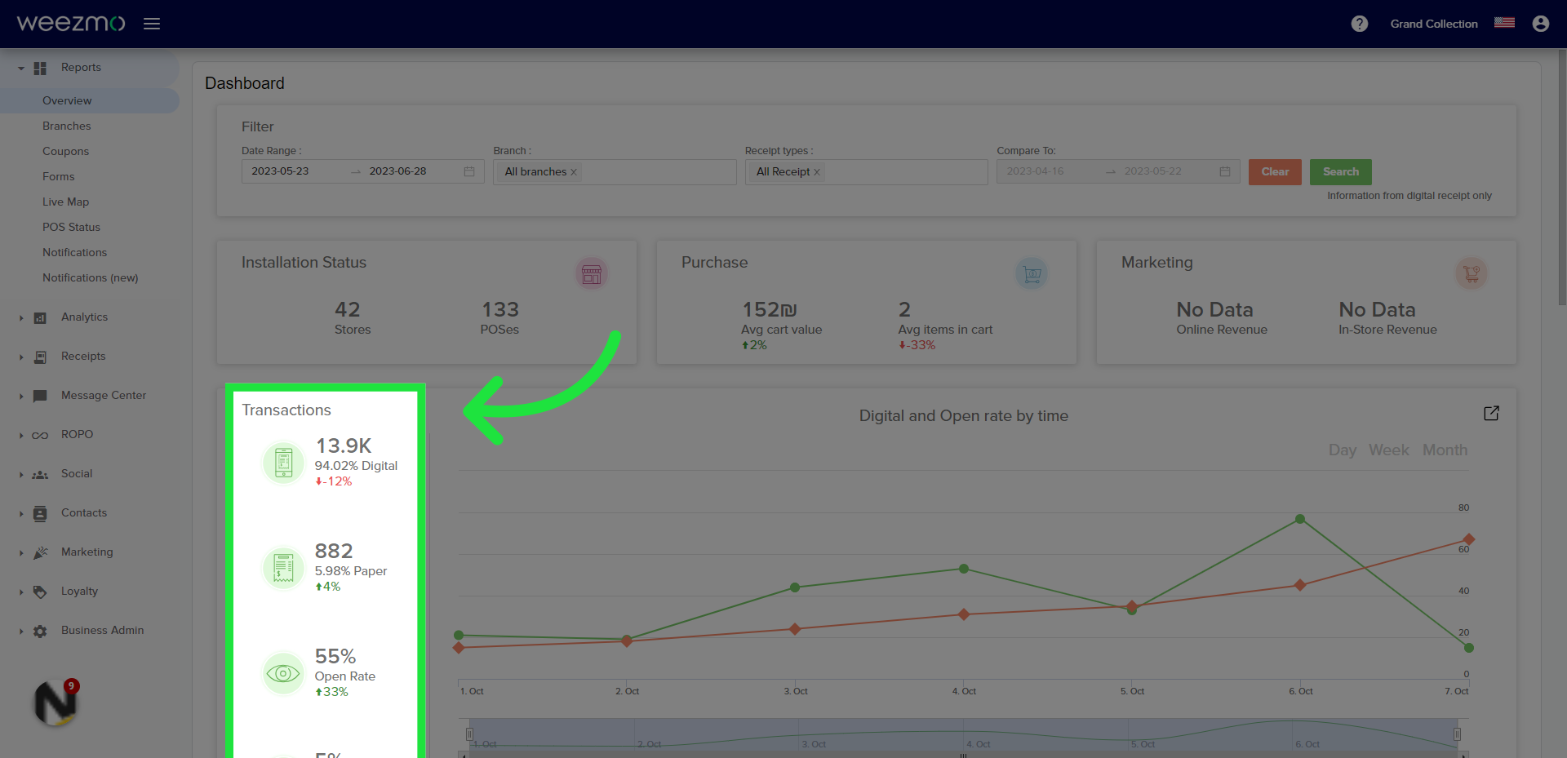
Task: Expand the Receipts section arrow
Action: (21, 357)
